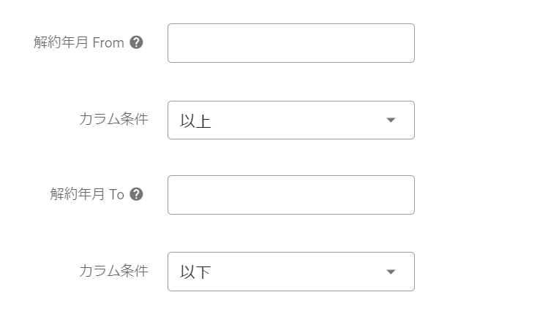Click the カラム条件 label beside 以上
548x311 pixels.
[x=113, y=119]
